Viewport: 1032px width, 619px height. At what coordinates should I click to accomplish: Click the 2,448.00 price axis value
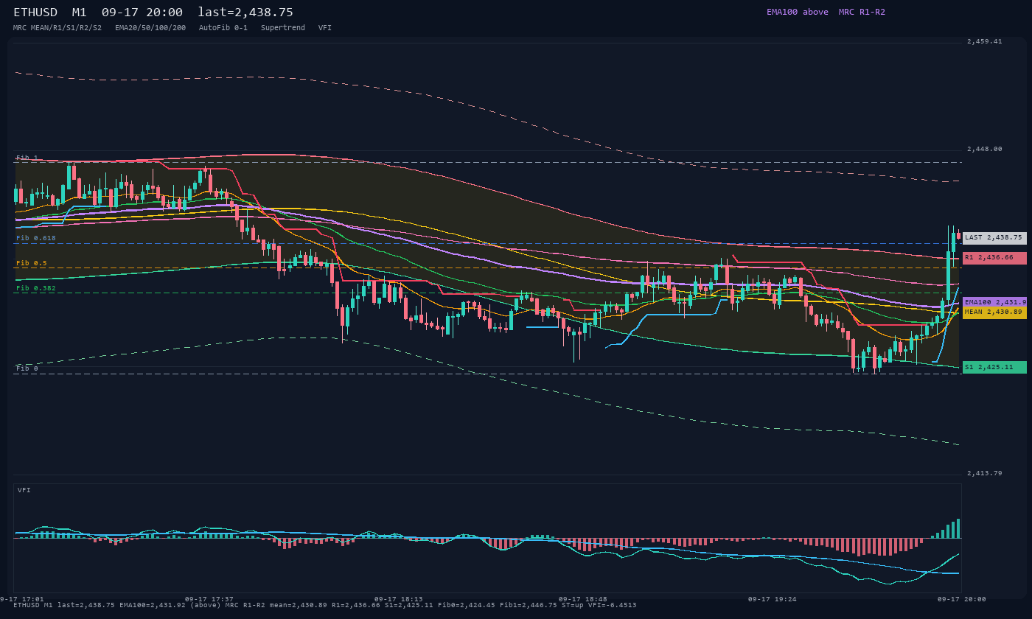coord(985,149)
